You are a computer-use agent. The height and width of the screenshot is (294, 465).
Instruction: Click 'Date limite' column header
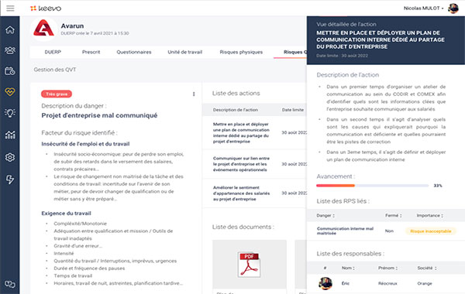[x=293, y=110]
